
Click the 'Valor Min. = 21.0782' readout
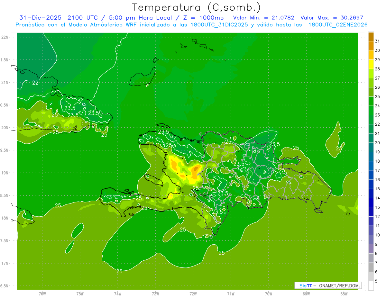263,18
